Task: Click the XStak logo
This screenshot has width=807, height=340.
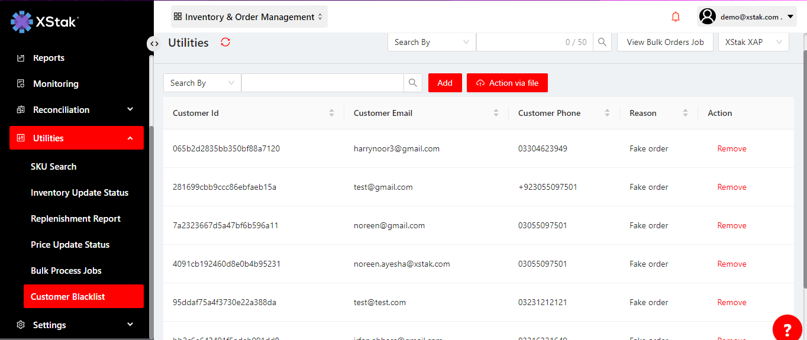Action: point(44,22)
